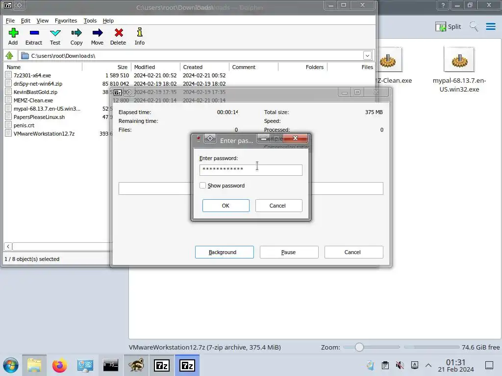Select MEMZ-Clean.exe in the 7-Zip list
This screenshot has width=502, height=376.
33,100
